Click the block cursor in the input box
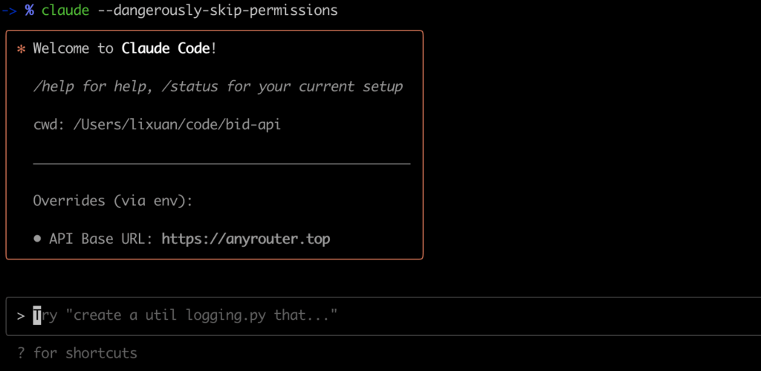Image resolution: width=761 pixels, height=371 pixels. click(37, 316)
